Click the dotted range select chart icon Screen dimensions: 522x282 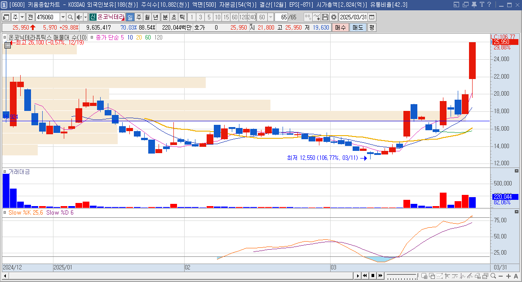tap(439, 276)
